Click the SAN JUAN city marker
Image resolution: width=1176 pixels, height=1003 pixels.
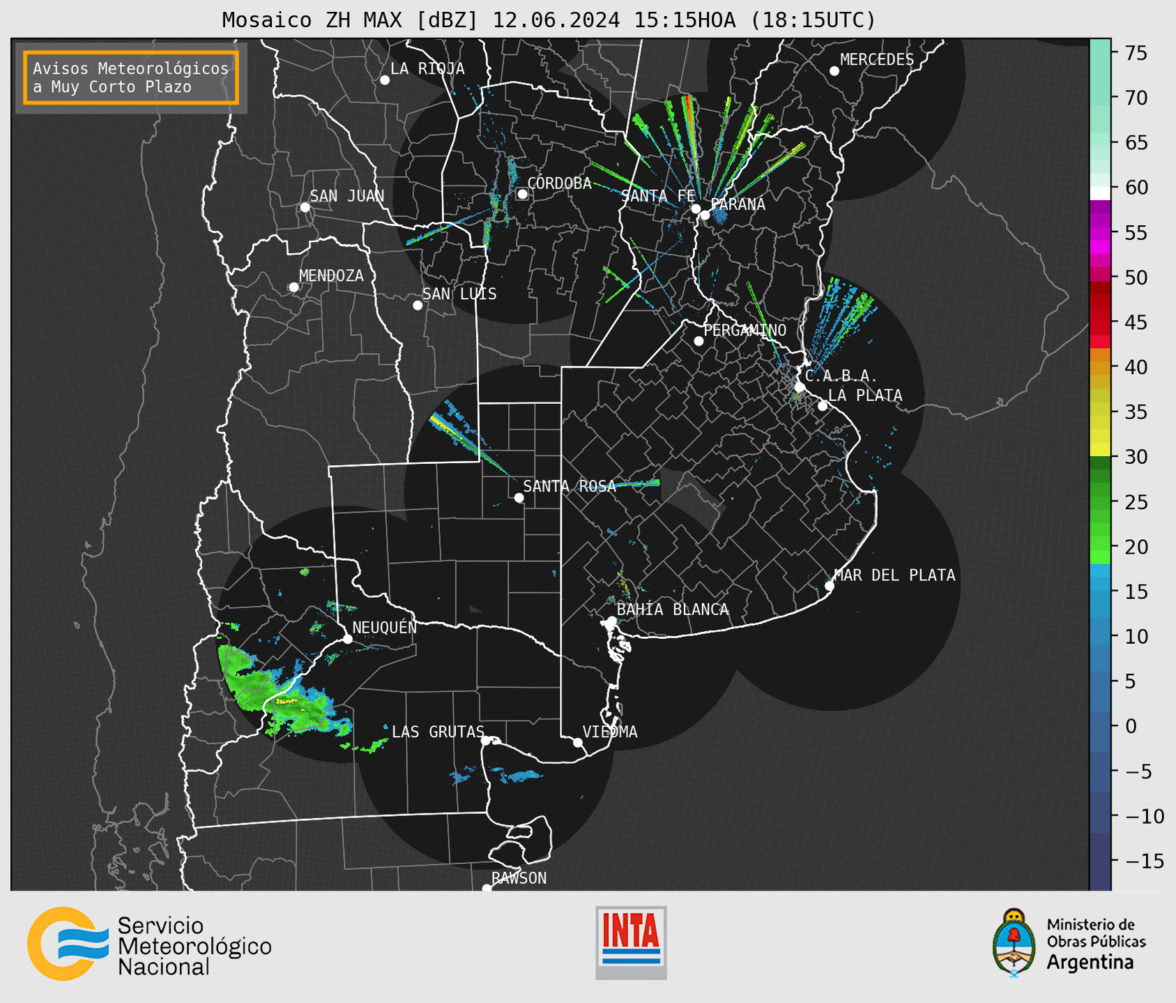point(305,207)
